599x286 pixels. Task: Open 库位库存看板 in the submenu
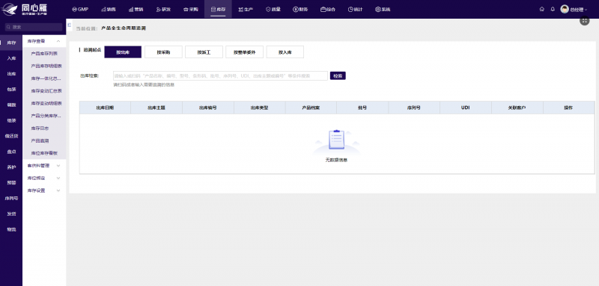tap(44, 153)
